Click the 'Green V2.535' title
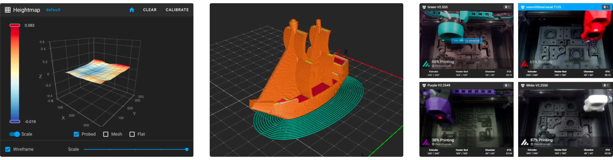This screenshot has width=613, height=160. point(437,7)
